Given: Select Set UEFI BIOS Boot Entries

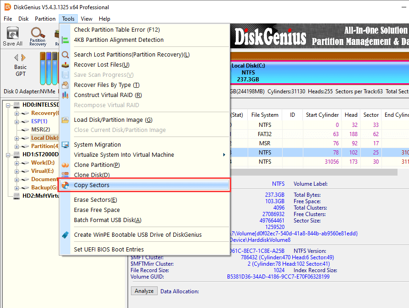Looking at the screenshot, I should tap(109, 250).
